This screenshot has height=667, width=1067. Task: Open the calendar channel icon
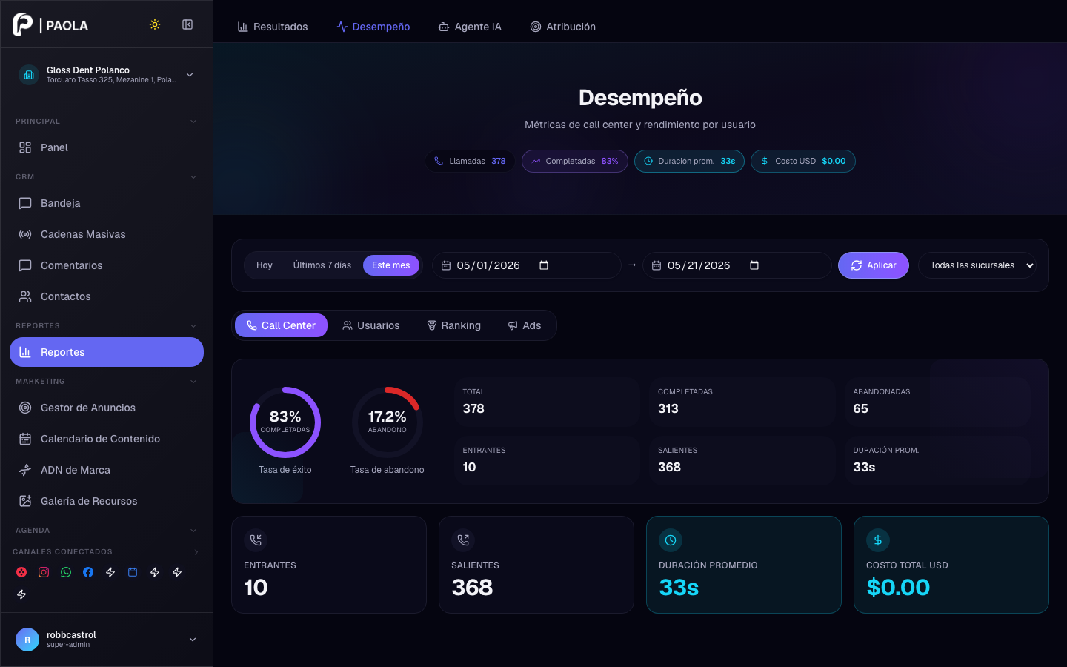coord(133,572)
